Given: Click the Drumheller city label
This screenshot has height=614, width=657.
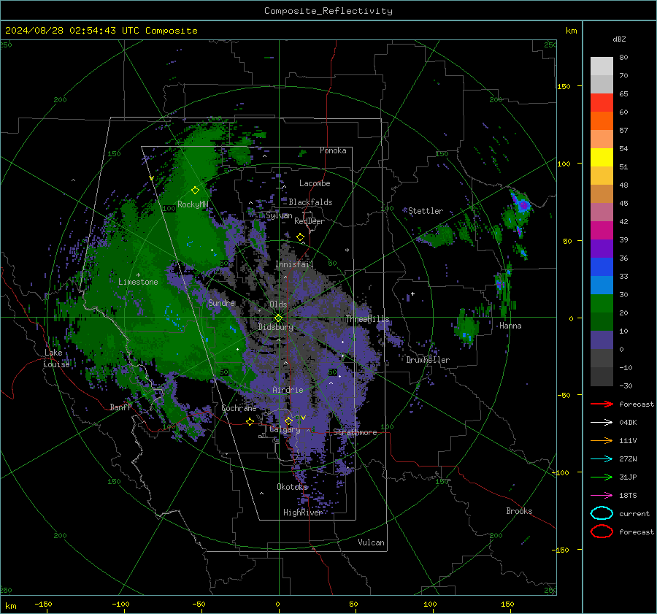Looking at the screenshot, I should (428, 360).
